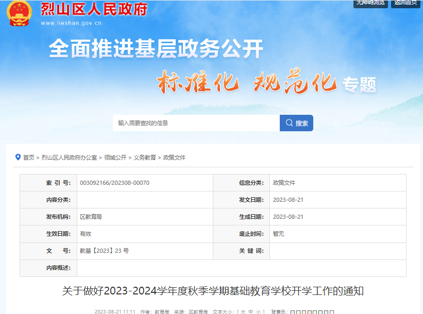The image size is (423, 314).
Task: Click publish timestamp 2023-08-21 11:11
Action: pyautogui.click(x=115, y=311)
